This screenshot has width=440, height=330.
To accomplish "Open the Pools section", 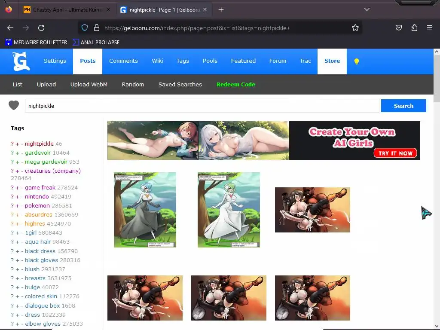I will (x=210, y=61).
